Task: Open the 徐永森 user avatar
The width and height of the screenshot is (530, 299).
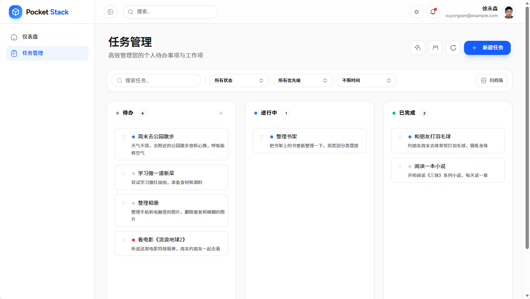Action: coord(509,12)
